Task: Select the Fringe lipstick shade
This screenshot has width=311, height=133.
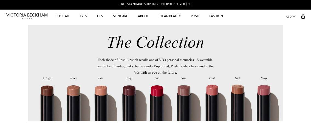Action: pyautogui.click(x=47, y=103)
